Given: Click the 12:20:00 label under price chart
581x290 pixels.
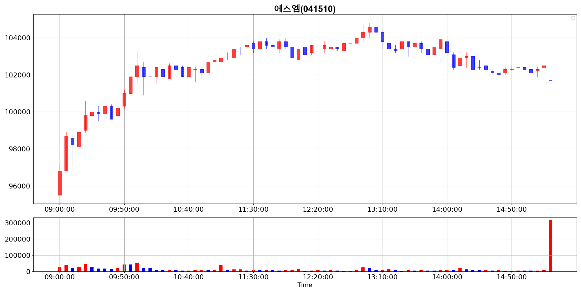Looking at the screenshot, I should [x=318, y=209].
